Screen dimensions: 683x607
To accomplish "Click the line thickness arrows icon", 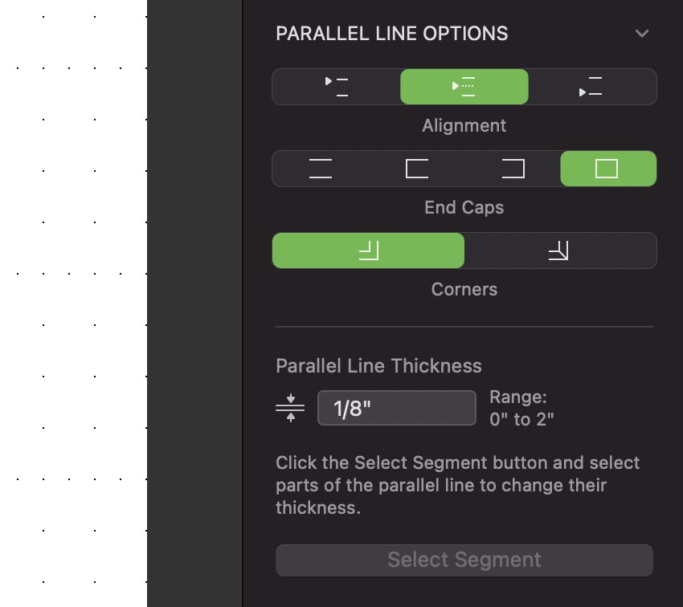I will click(290, 408).
